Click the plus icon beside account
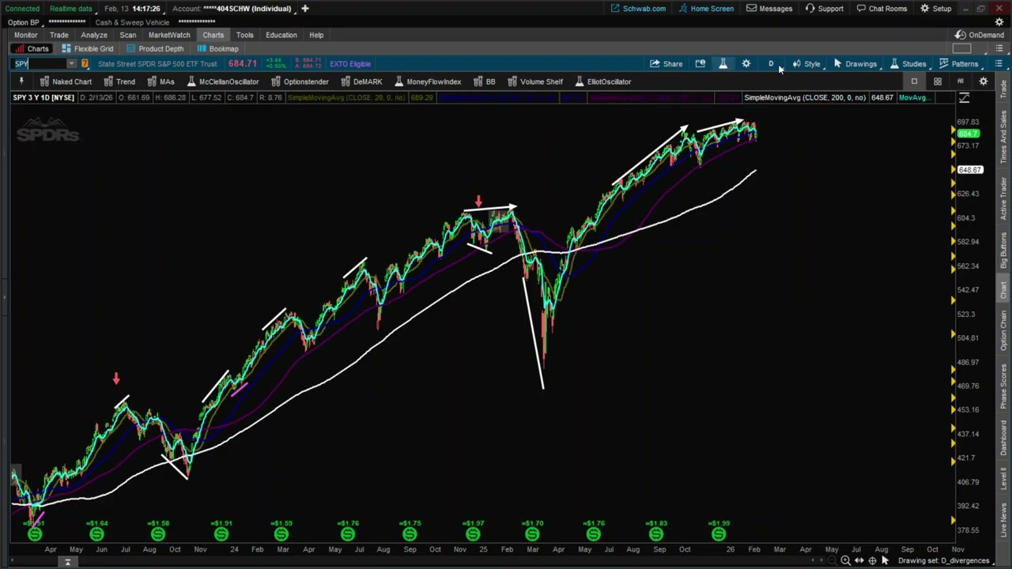This screenshot has height=569, width=1012. pos(304,9)
